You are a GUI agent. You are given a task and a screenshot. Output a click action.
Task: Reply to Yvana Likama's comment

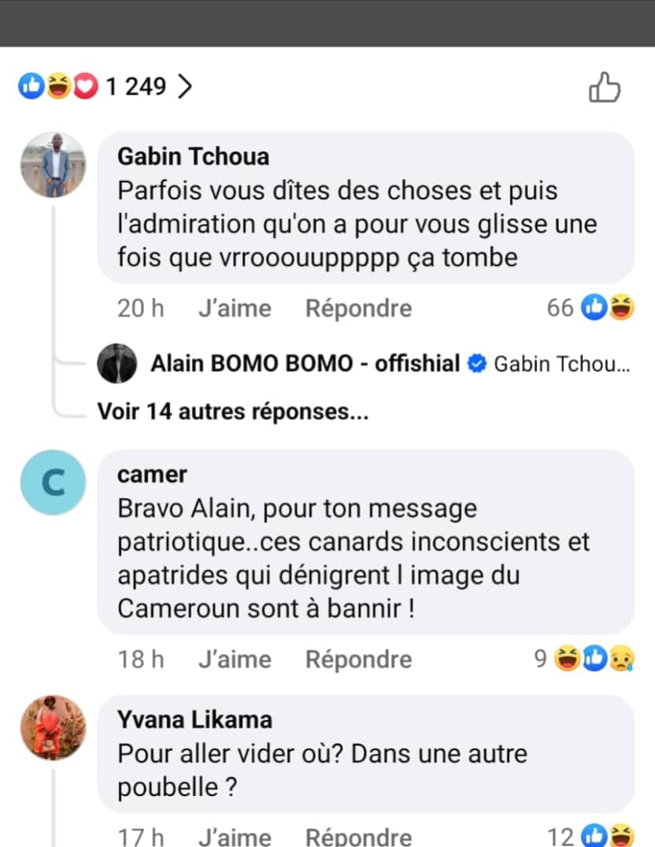point(358,836)
